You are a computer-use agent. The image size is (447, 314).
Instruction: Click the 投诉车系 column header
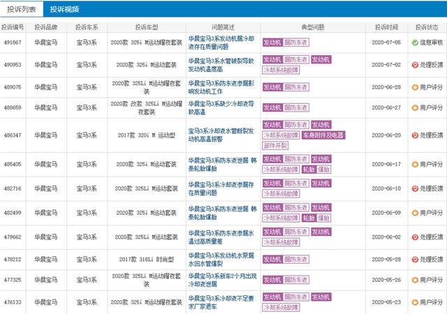pyautogui.click(x=87, y=27)
